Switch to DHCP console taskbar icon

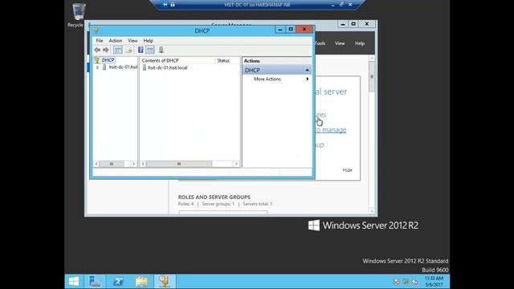tap(165, 282)
